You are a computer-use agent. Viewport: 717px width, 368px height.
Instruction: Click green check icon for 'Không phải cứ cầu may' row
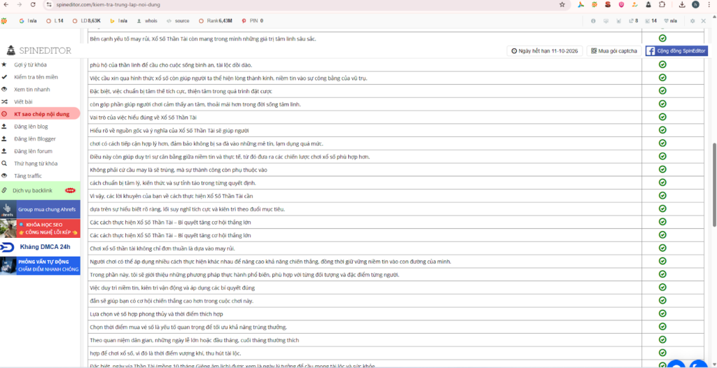(662, 169)
